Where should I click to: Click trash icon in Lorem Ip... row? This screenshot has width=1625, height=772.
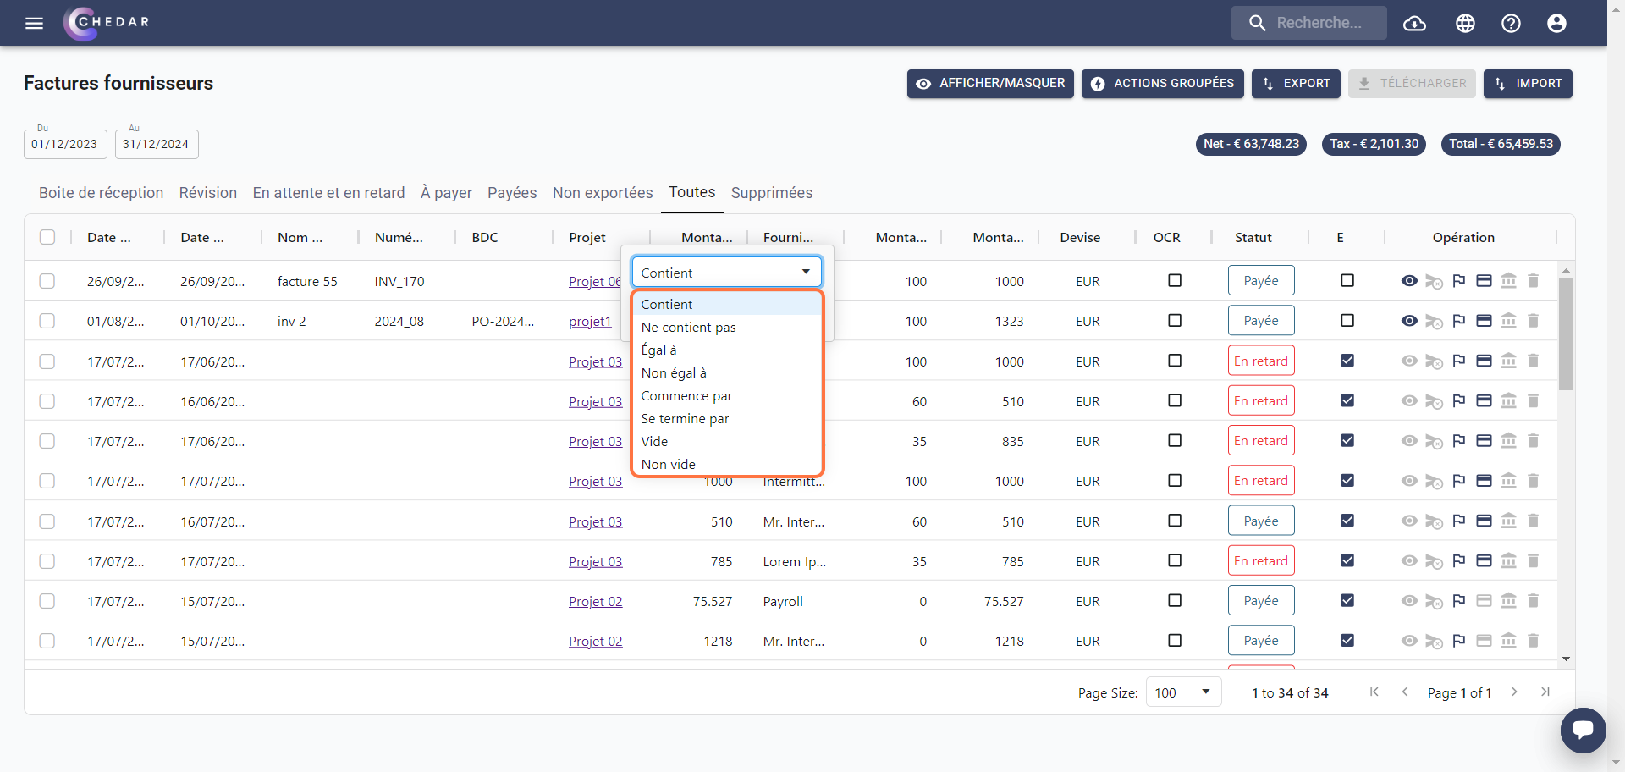[x=1533, y=561]
